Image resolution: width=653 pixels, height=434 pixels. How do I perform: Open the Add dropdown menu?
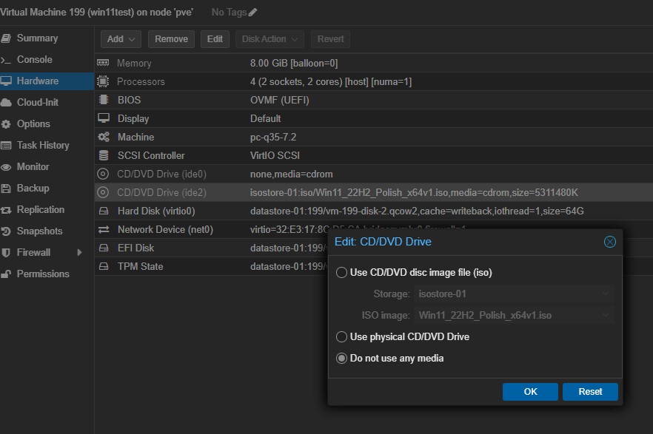[121, 39]
